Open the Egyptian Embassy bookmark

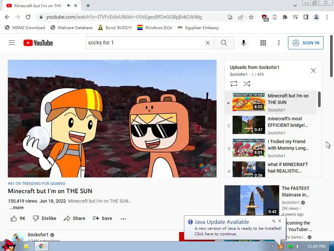(x=198, y=27)
